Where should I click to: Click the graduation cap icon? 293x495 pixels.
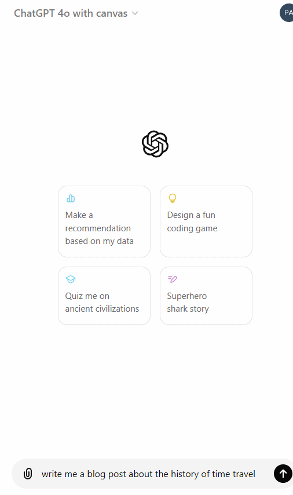click(71, 279)
